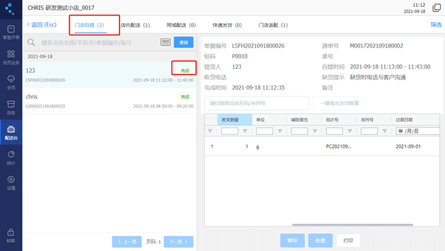Click the table's horizontal scrollbar
This screenshot has width=445, height=251.
coord(352,224)
